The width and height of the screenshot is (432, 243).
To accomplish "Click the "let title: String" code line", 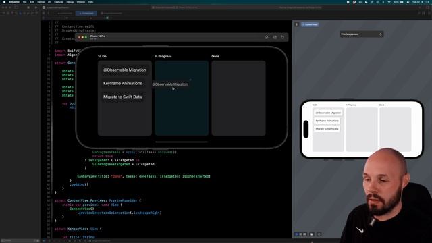I will click(78, 237).
